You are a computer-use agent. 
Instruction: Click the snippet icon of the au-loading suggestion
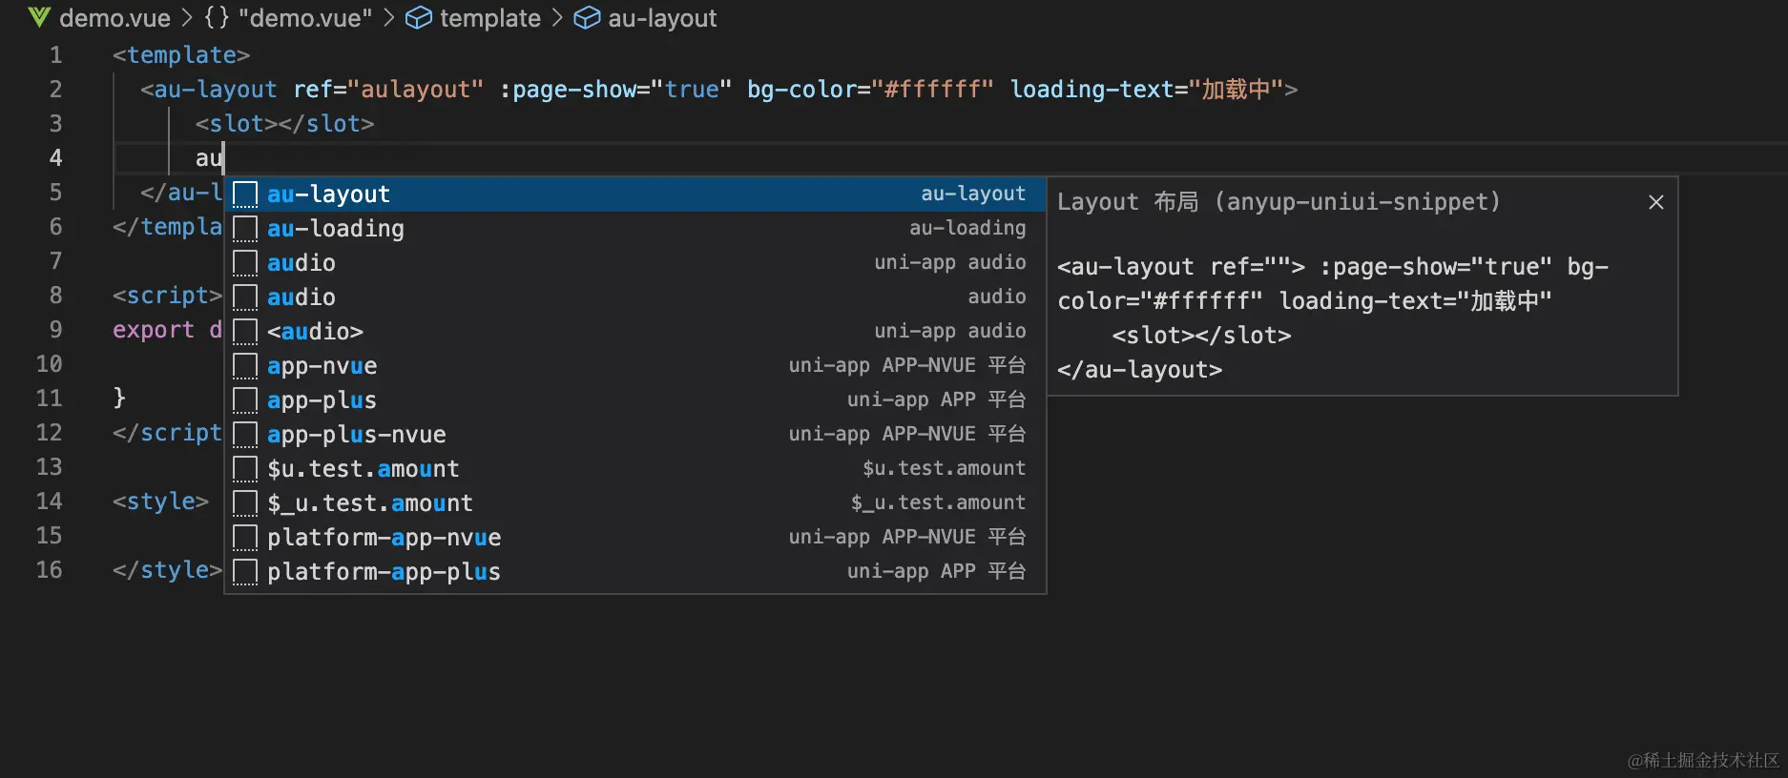pos(245,229)
